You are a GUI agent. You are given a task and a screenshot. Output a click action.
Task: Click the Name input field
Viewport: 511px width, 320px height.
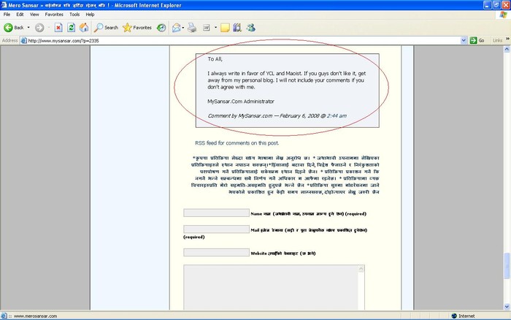[216, 213]
